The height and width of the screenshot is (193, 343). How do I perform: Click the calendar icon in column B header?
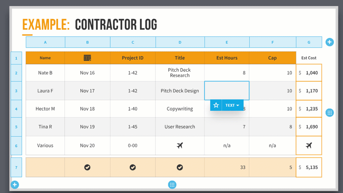[x=87, y=58]
